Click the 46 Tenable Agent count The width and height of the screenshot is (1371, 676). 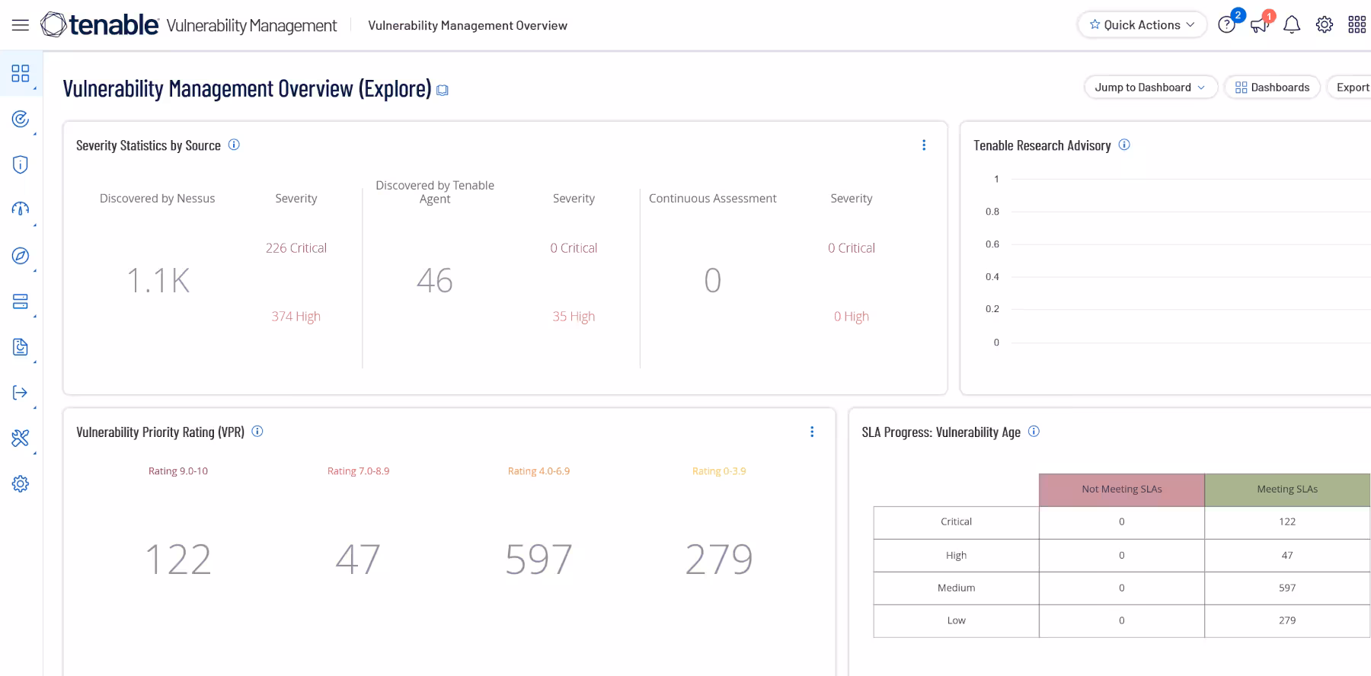[x=435, y=281]
